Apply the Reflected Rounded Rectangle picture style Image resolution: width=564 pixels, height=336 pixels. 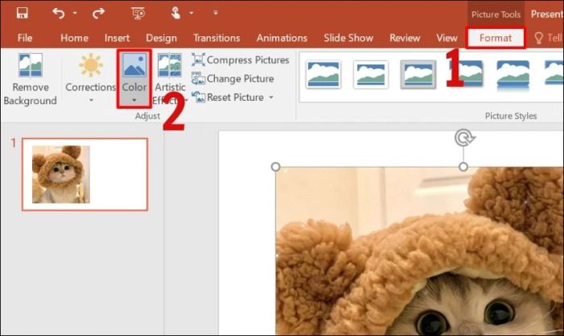pyautogui.click(x=513, y=75)
